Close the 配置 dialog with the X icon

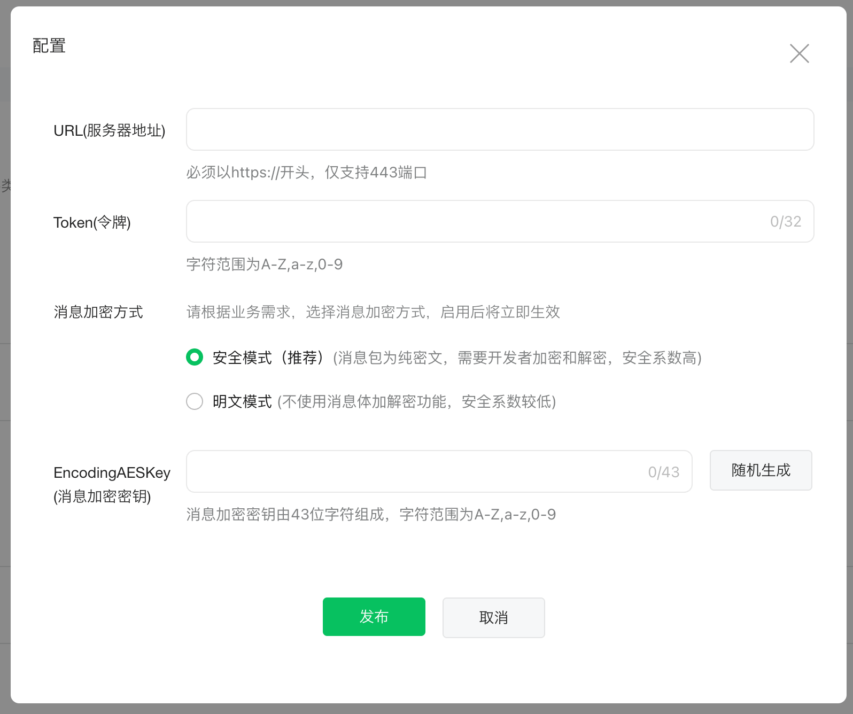799,53
